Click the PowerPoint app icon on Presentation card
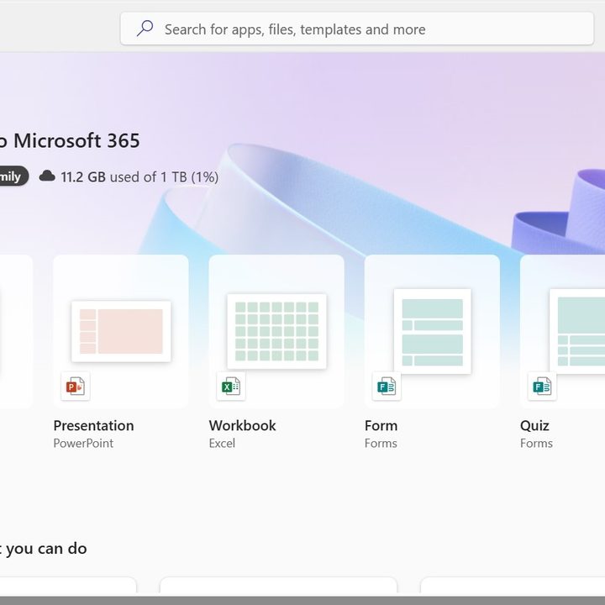Viewport: 605px width, 605px height. (x=76, y=387)
